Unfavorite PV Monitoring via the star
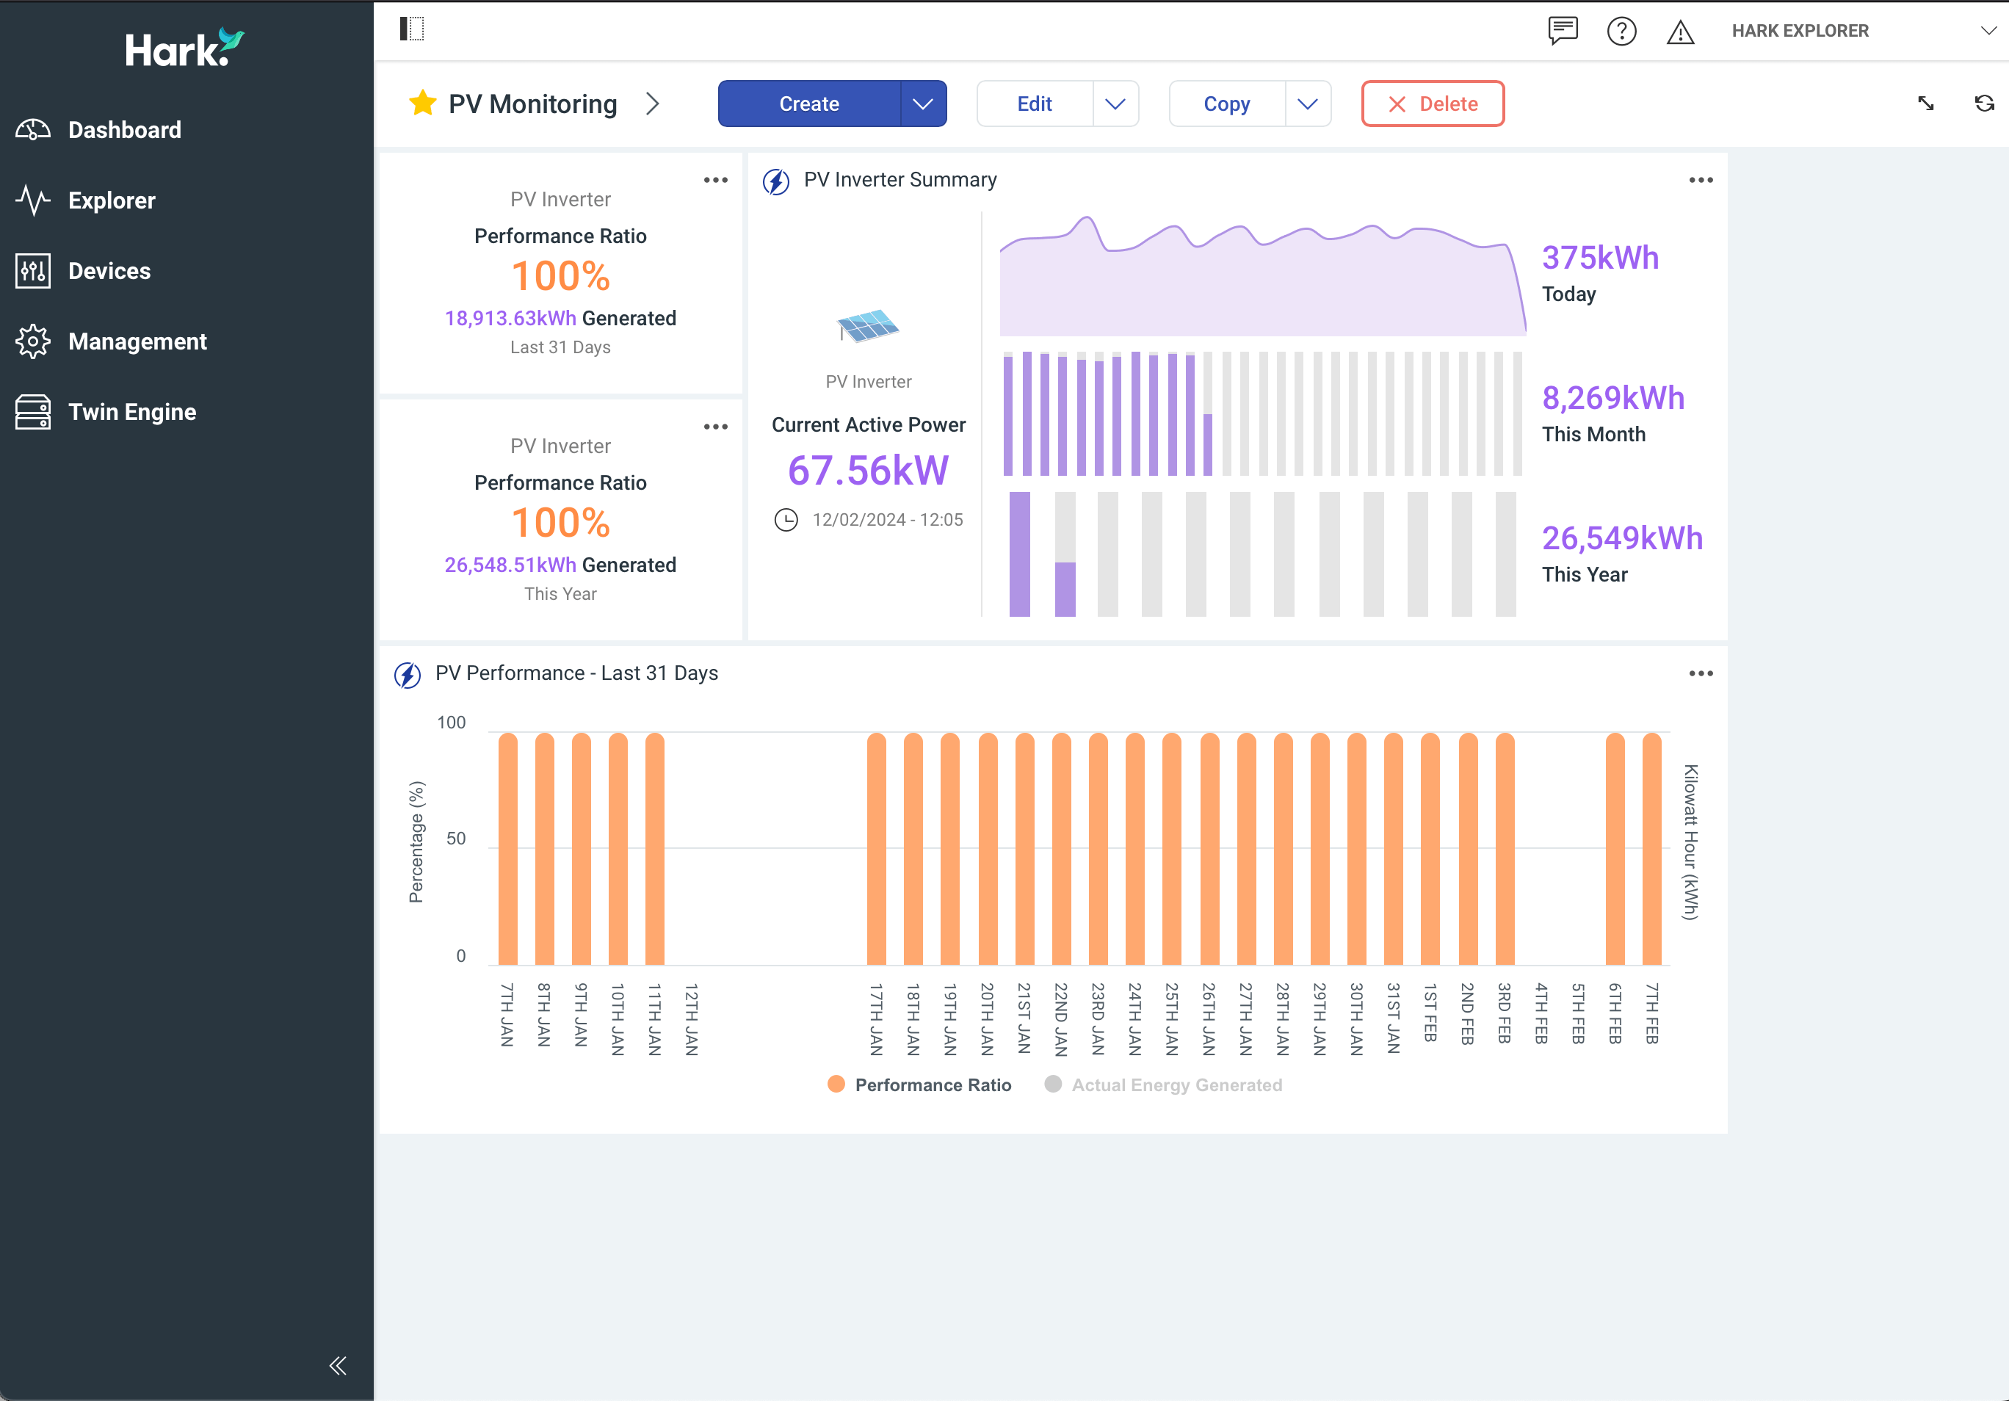This screenshot has width=2009, height=1401. tap(423, 102)
